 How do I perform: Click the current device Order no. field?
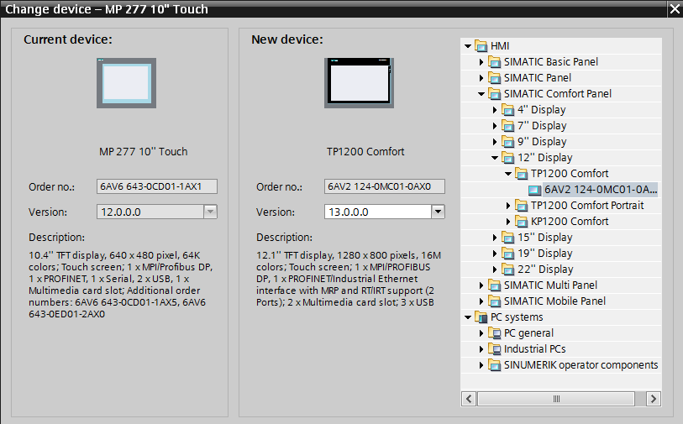point(157,186)
